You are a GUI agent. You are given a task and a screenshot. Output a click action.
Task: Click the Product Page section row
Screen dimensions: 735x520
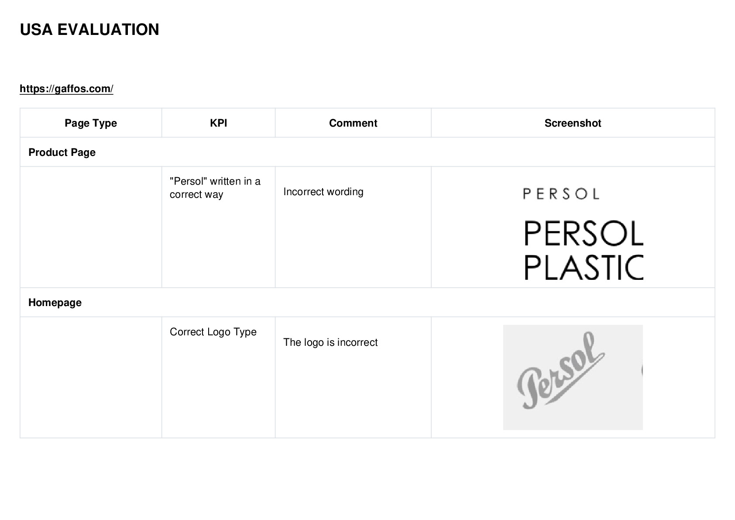pyautogui.click(x=367, y=152)
